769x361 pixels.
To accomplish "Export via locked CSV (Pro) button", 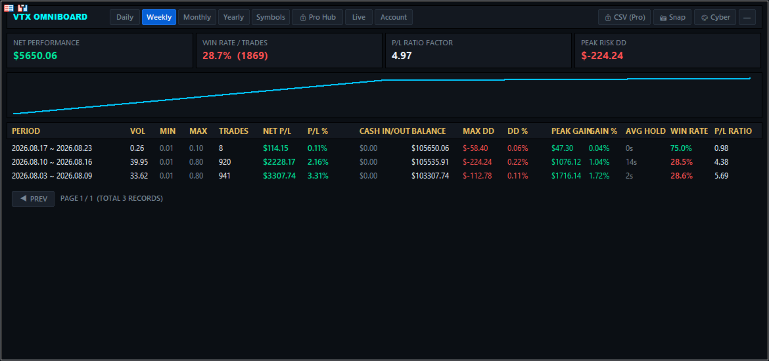I will [624, 17].
